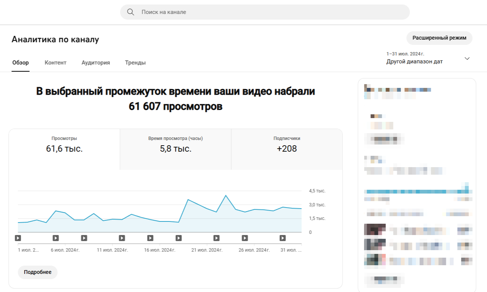Go to the Аудитория tab
The height and width of the screenshot is (292, 487).
(96, 63)
